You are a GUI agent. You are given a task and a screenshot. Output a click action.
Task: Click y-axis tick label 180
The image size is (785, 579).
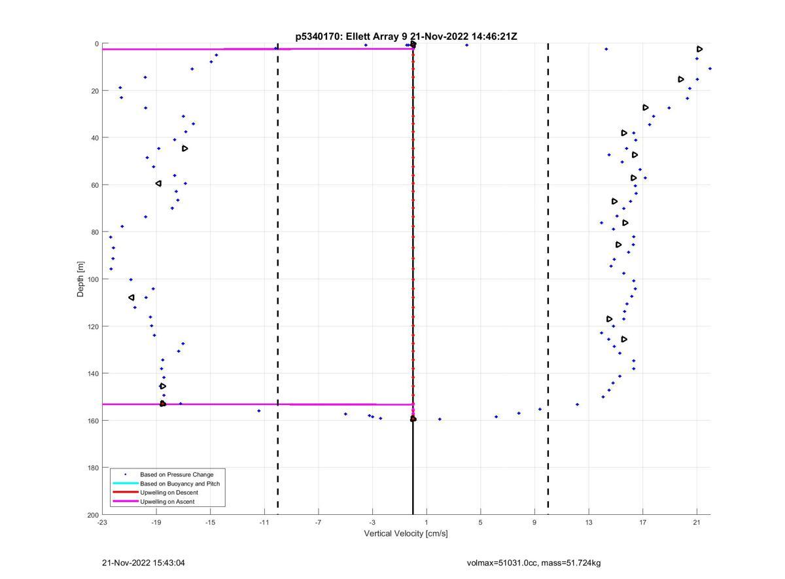[x=93, y=468]
